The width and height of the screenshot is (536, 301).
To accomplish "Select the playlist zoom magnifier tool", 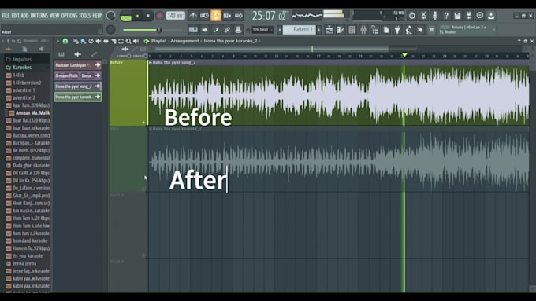I will tap(128, 41).
